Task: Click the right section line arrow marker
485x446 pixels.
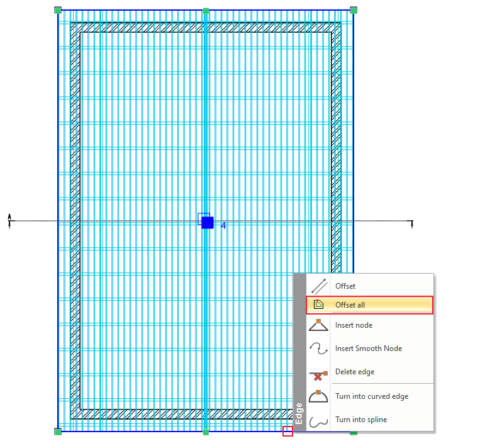Action: 411,223
